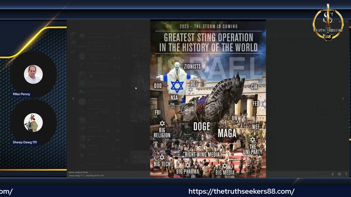Screen dimensions: 351x197
Task: Click the 'Photo 13720 of 13742' counter
Action: point(78,172)
